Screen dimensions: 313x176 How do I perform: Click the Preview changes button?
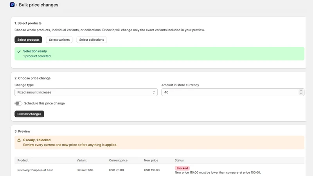pos(29,114)
